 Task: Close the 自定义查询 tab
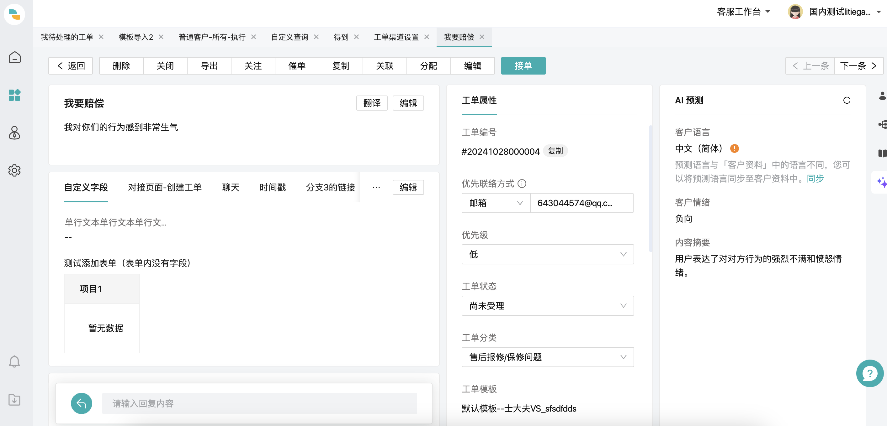(316, 37)
